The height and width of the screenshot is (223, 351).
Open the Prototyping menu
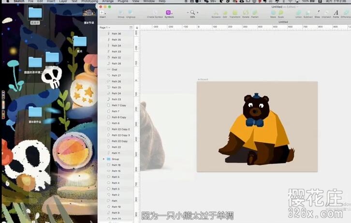[x=89, y=1]
